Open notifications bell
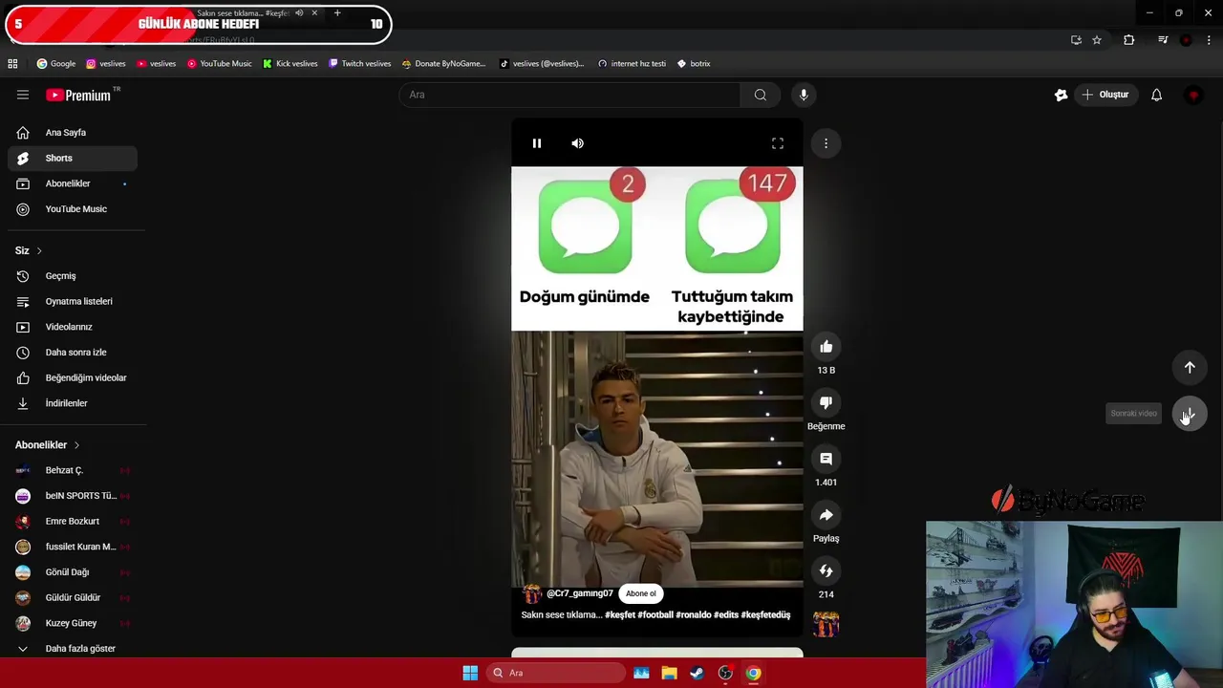1223x688 pixels. point(1156,95)
